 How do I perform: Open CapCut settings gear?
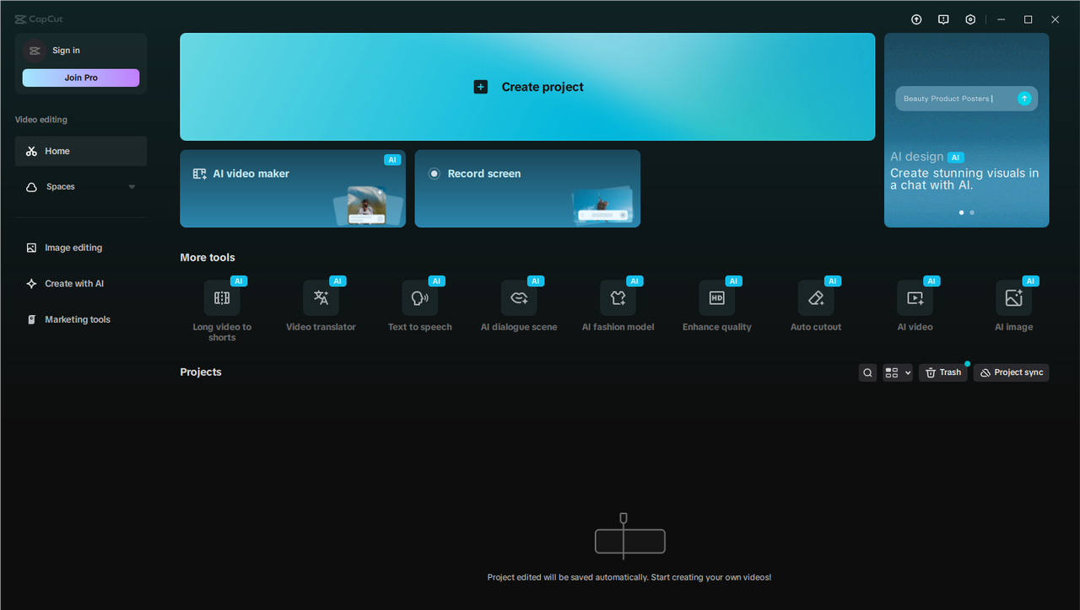[x=970, y=19]
